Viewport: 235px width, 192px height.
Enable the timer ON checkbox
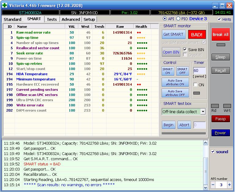(x=195, y=85)
